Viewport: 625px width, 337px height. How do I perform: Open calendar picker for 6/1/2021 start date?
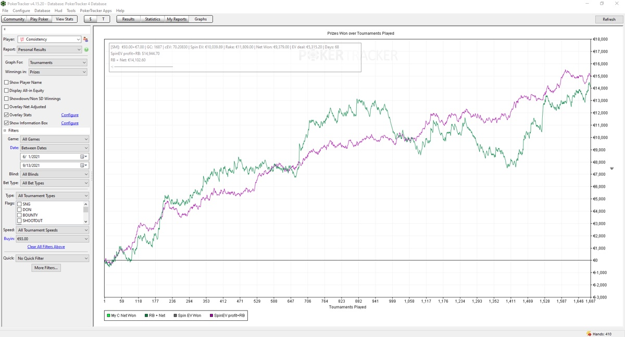[x=83, y=157]
